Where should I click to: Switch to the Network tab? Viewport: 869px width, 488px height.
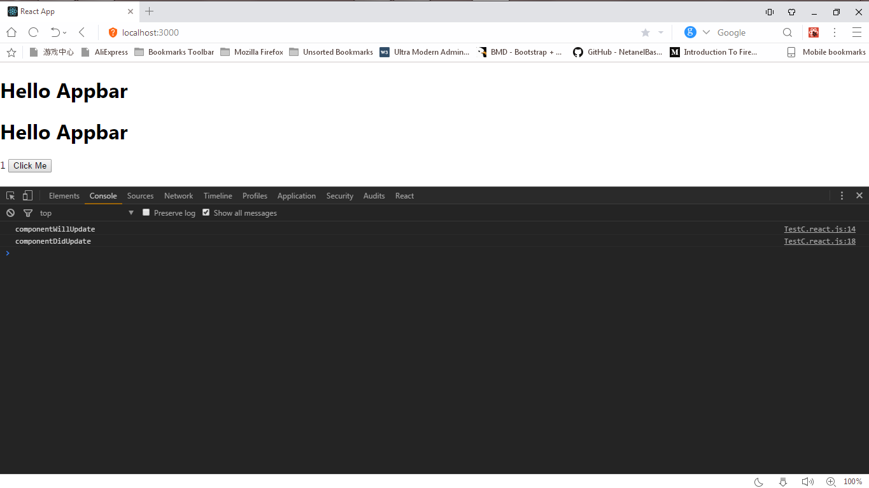[178, 196]
